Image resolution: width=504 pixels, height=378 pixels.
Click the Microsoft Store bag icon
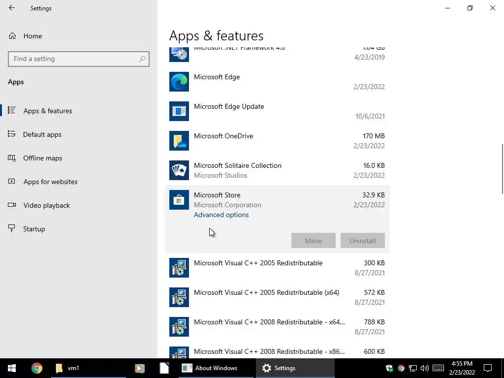[x=179, y=200]
